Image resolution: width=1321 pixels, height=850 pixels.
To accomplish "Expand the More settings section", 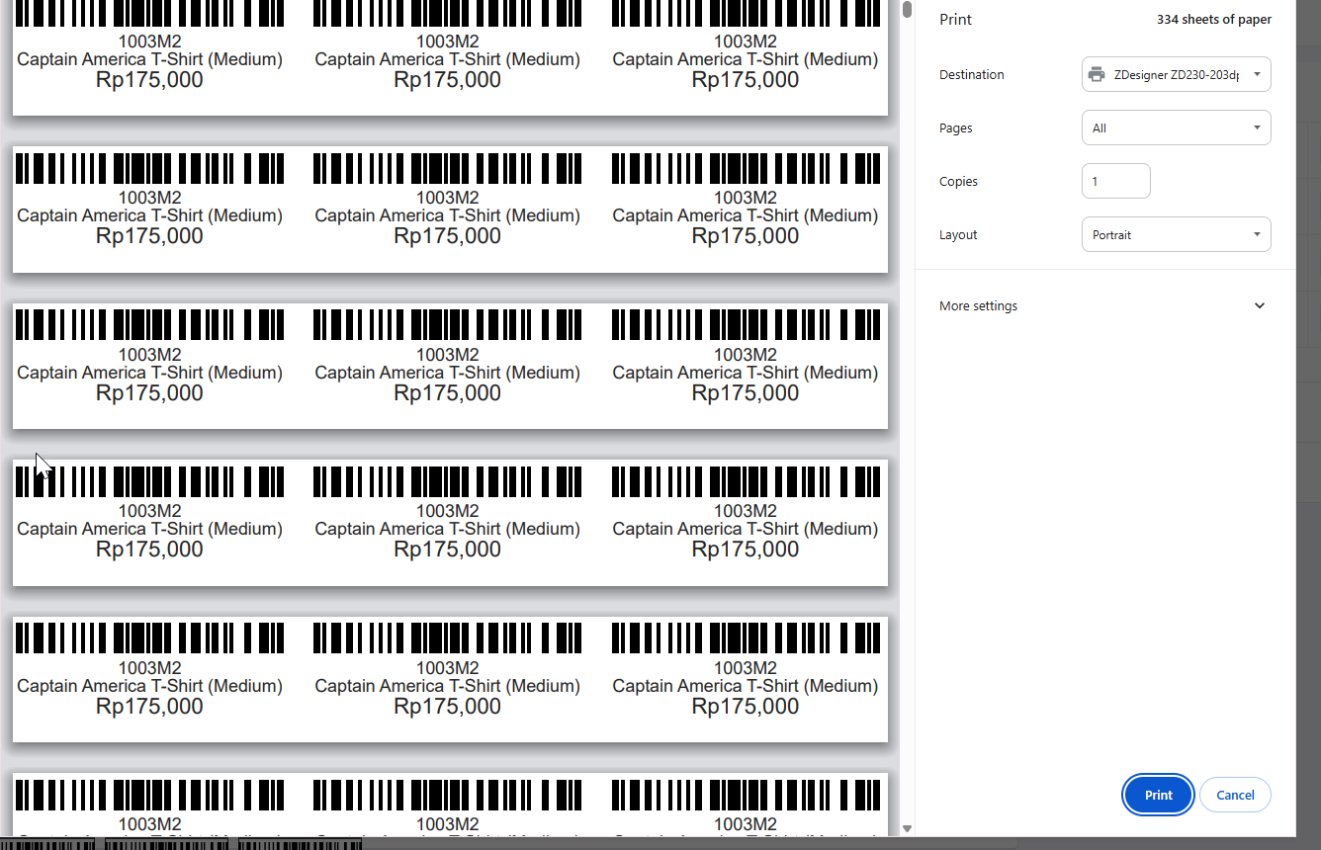I will [x=1104, y=306].
